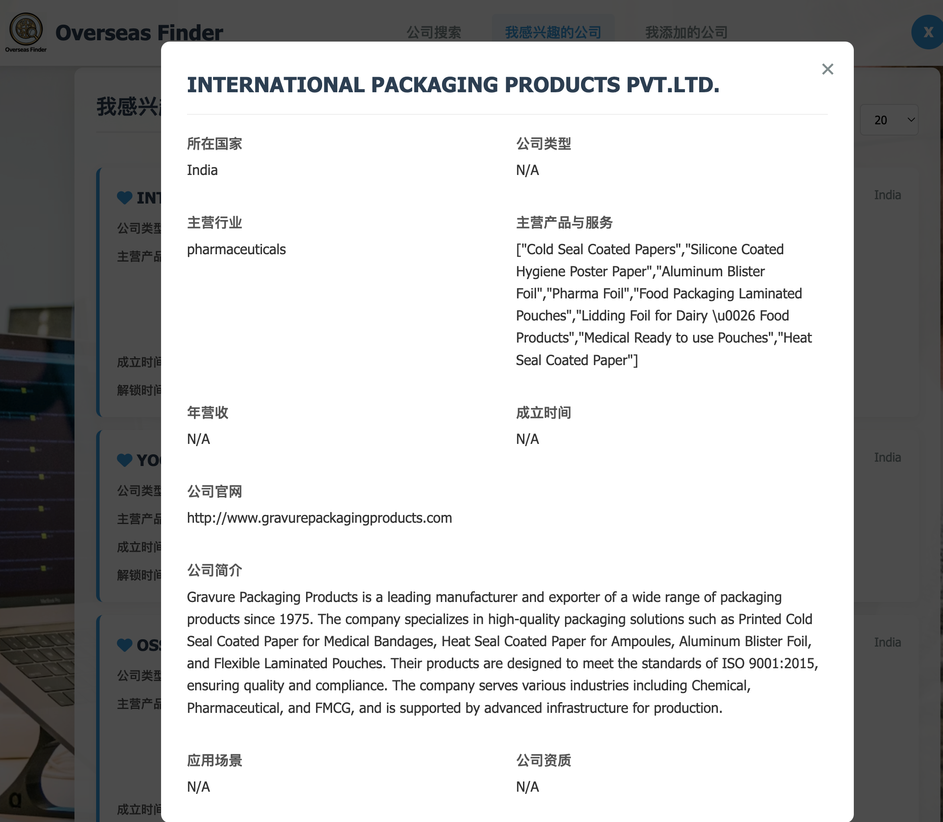Toggle the heart icon on the INT company card
This screenshot has height=822, width=943.
pos(124,197)
